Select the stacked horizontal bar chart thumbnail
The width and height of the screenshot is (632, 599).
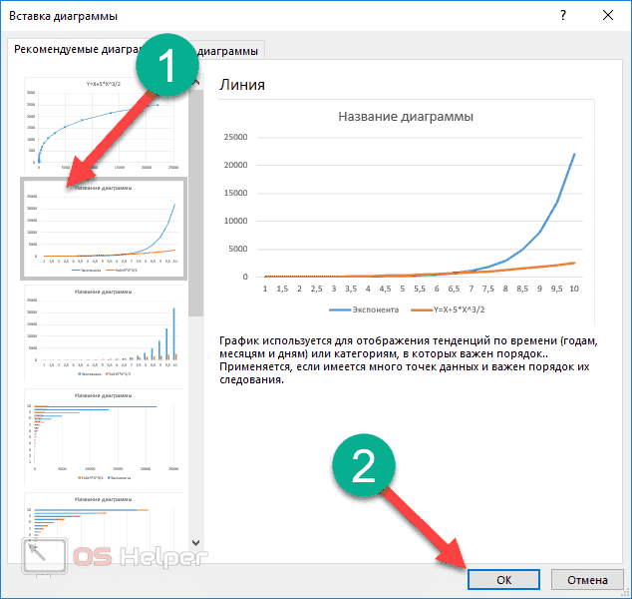(x=104, y=521)
